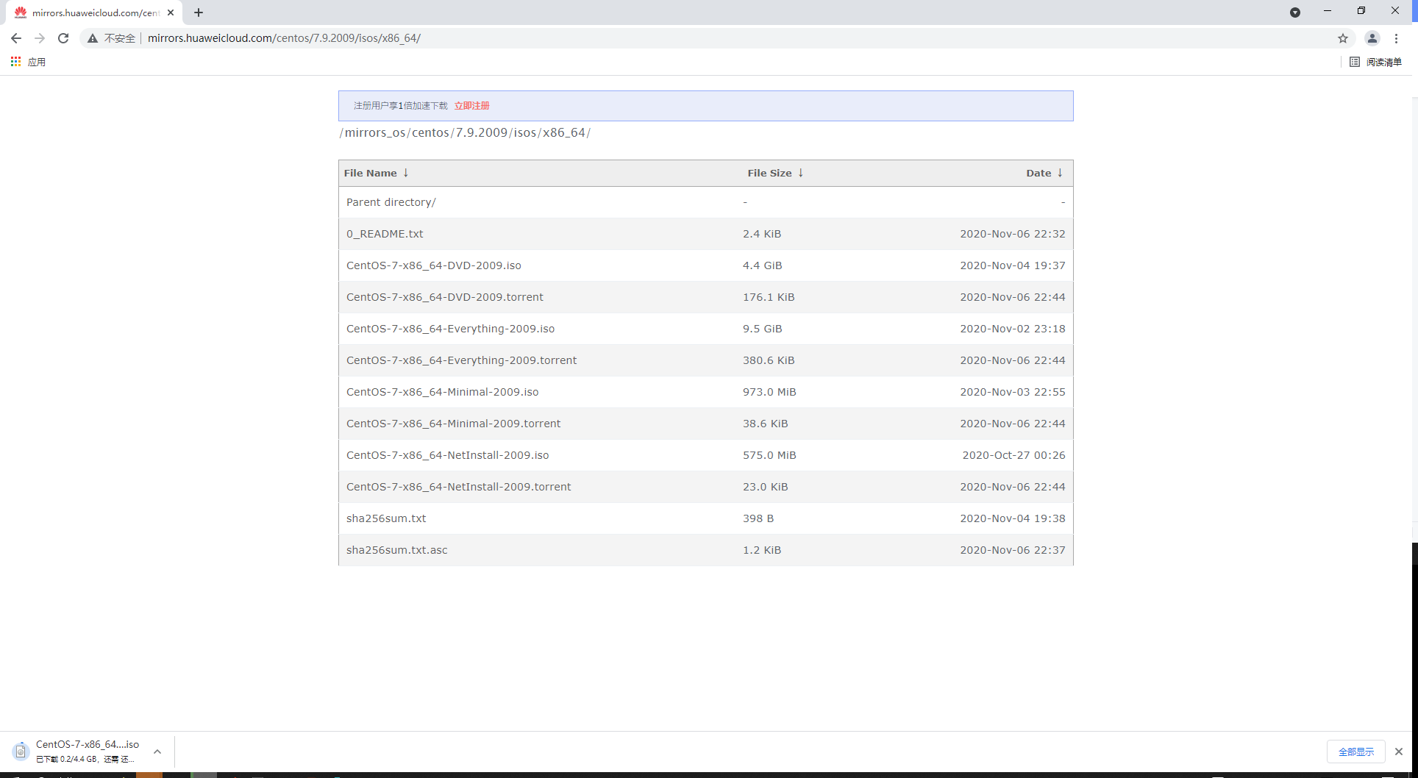1418x778 pixels.
Task: Open the user profile icon
Action: tap(1372, 38)
